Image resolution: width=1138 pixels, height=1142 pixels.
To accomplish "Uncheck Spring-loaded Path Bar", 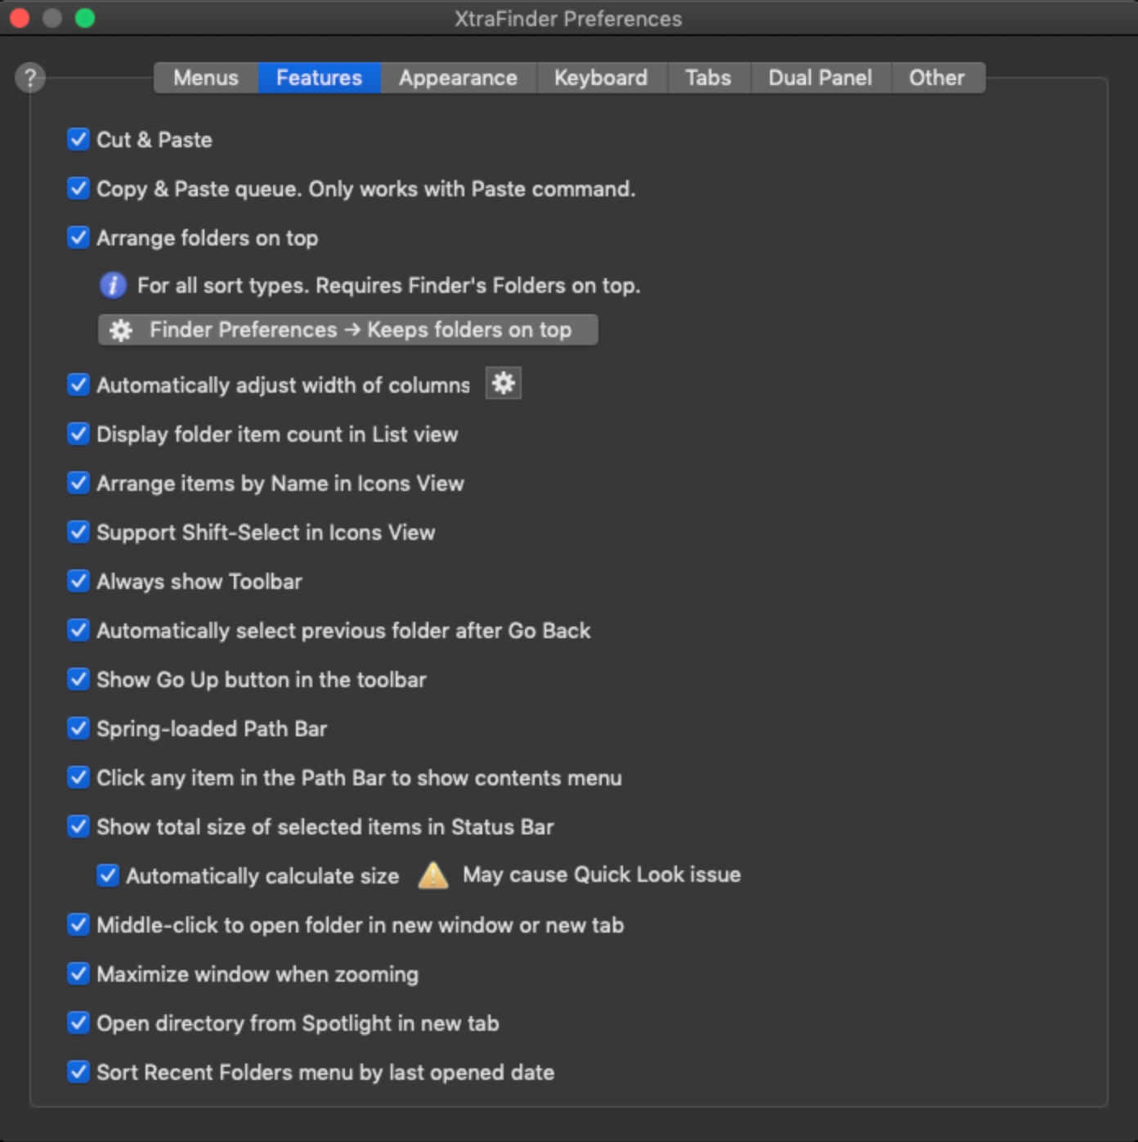I will point(78,728).
